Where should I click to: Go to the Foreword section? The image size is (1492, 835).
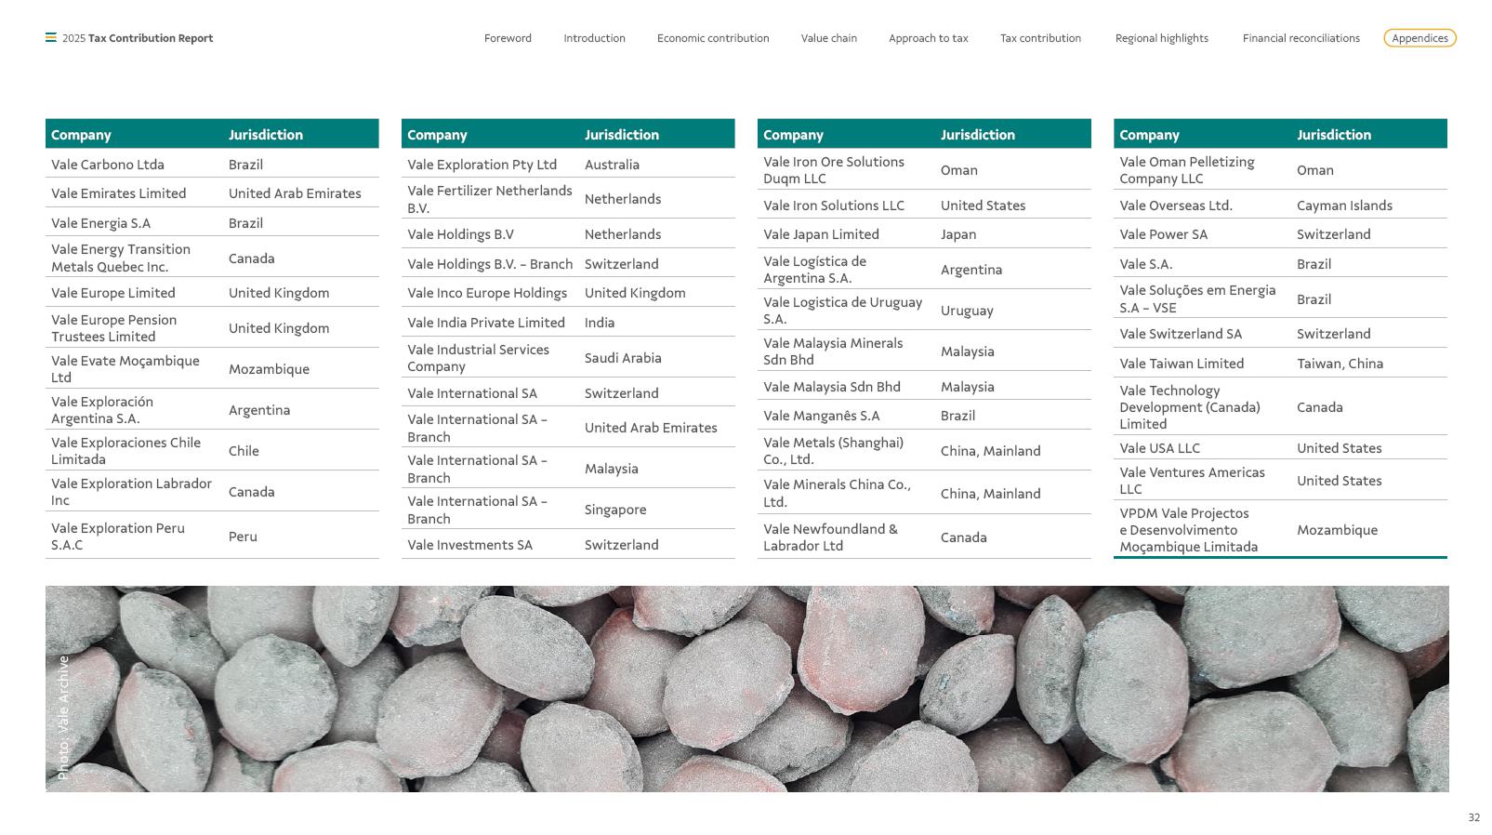(x=508, y=38)
